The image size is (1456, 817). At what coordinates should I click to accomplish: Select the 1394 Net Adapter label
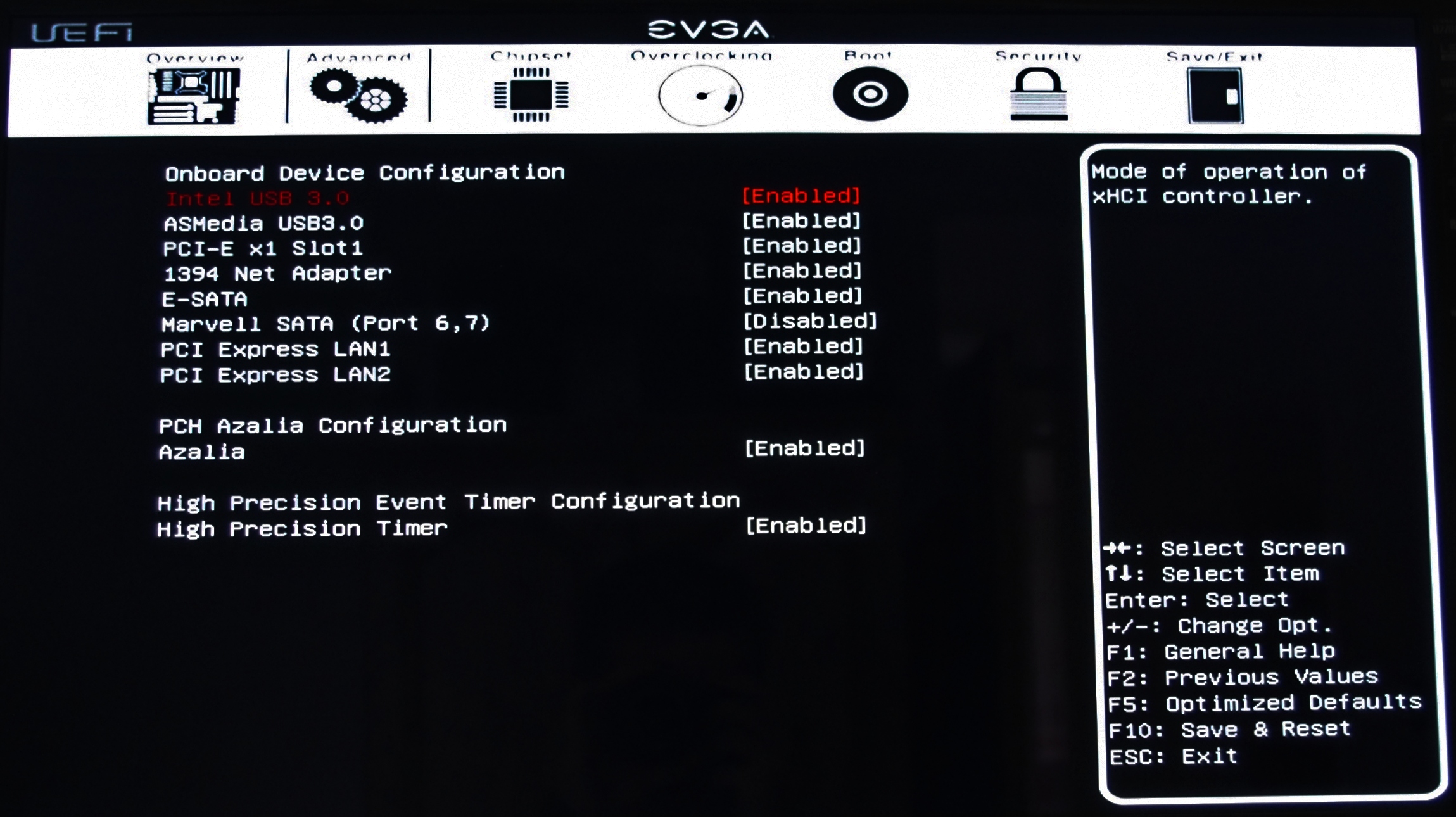click(x=277, y=274)
